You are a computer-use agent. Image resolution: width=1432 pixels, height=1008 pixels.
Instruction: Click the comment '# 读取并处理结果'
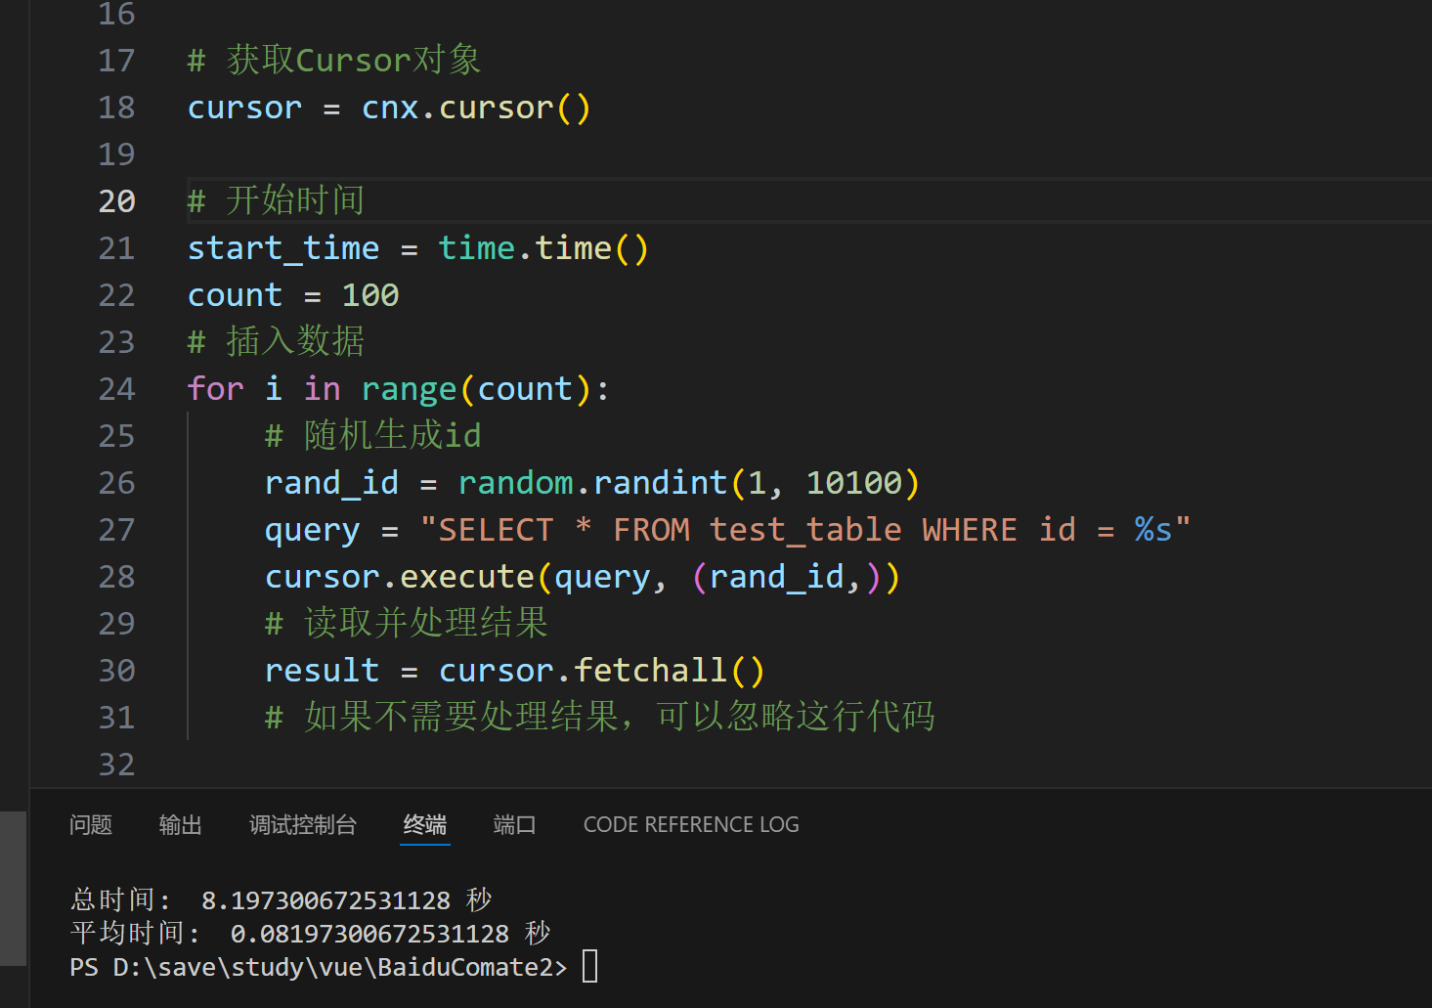point(407,623)
